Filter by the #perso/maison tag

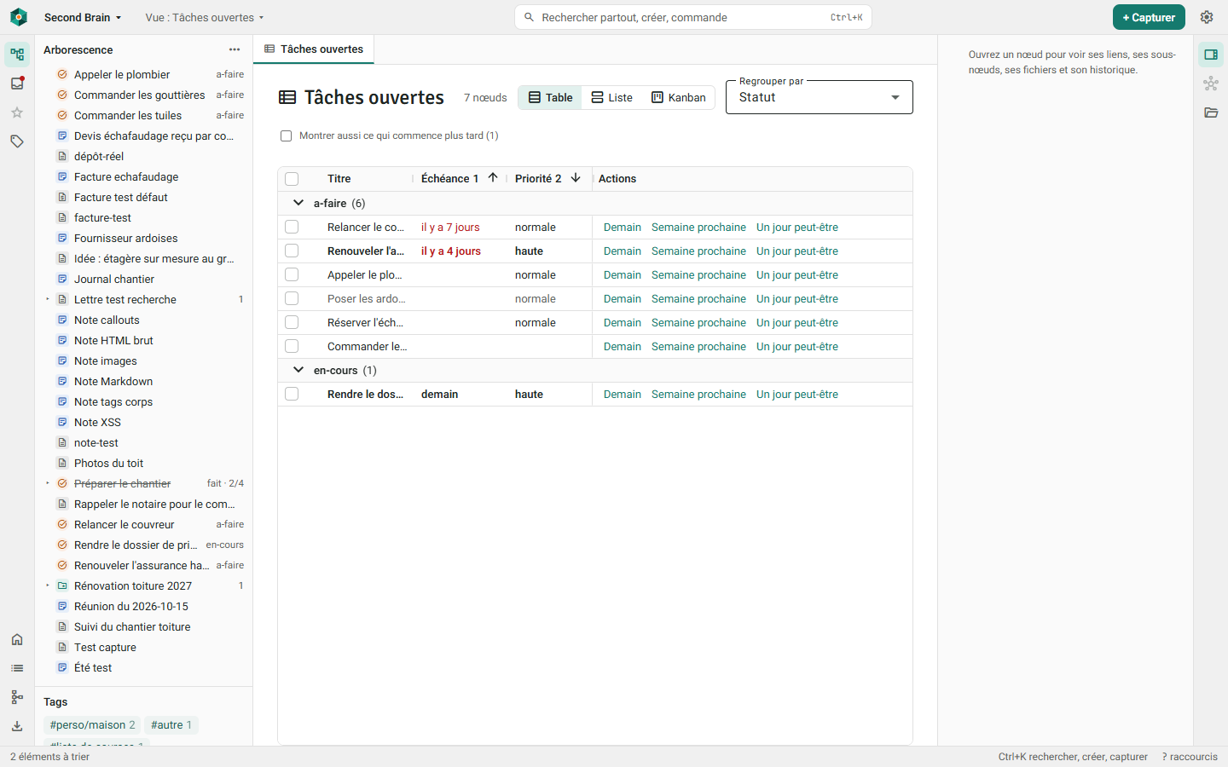coord(92,725)
